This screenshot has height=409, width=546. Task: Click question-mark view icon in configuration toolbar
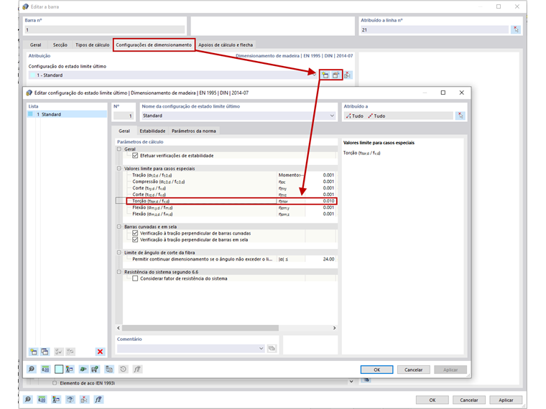pyautogui.click(x=95, y=369)
